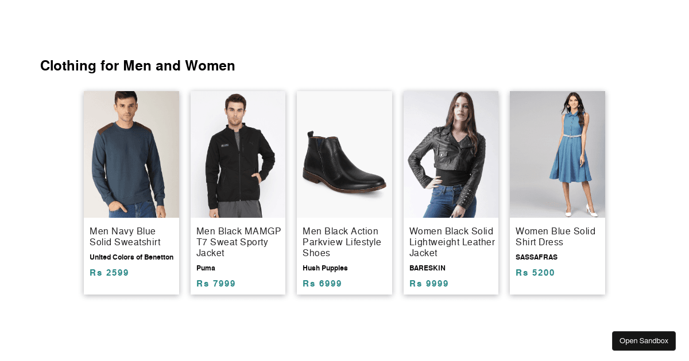This screenshot has width=689, height=361.
Task: Open the Puma black jacket product photo
Action: coord(238,154)
